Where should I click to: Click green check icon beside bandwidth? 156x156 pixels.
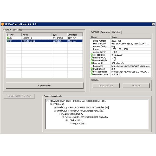[x=92, y=63]
